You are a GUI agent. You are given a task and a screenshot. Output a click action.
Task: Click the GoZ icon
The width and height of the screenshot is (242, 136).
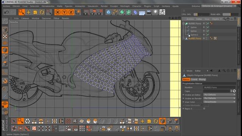tap(162, 12)
